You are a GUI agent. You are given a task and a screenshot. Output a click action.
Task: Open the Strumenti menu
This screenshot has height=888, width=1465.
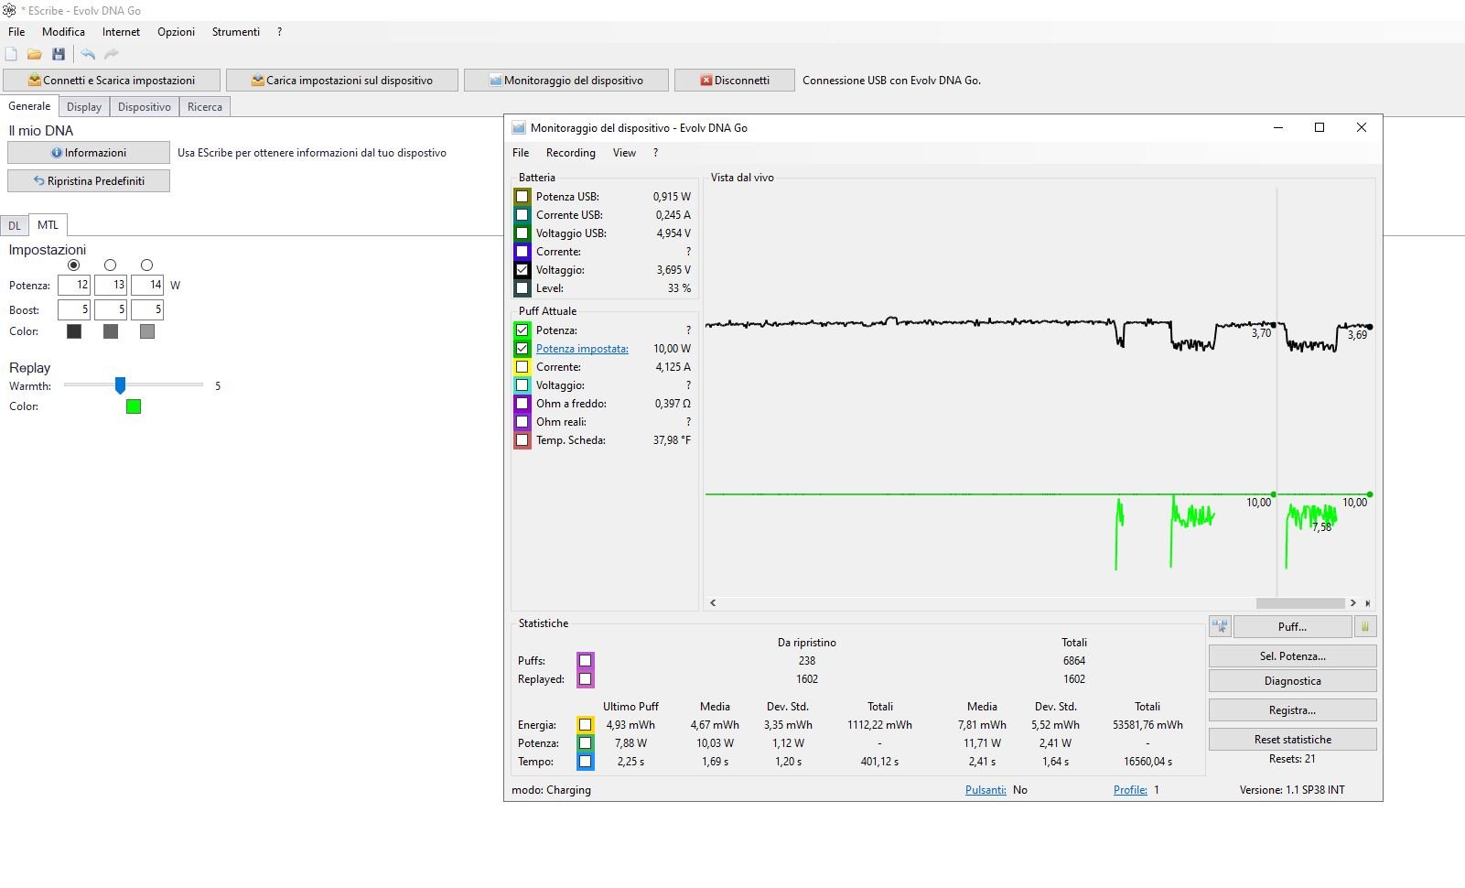(x=236, y=32)
